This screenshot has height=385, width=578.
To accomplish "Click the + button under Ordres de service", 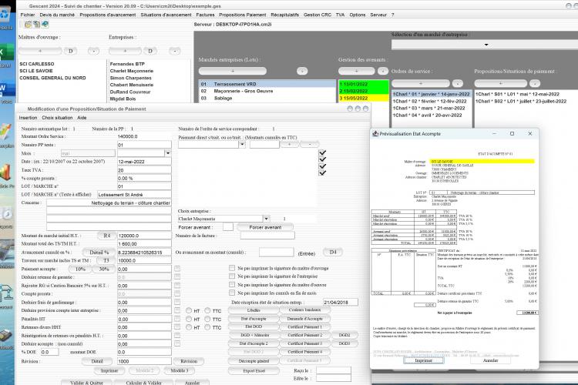I will click(x=421, y=84).
